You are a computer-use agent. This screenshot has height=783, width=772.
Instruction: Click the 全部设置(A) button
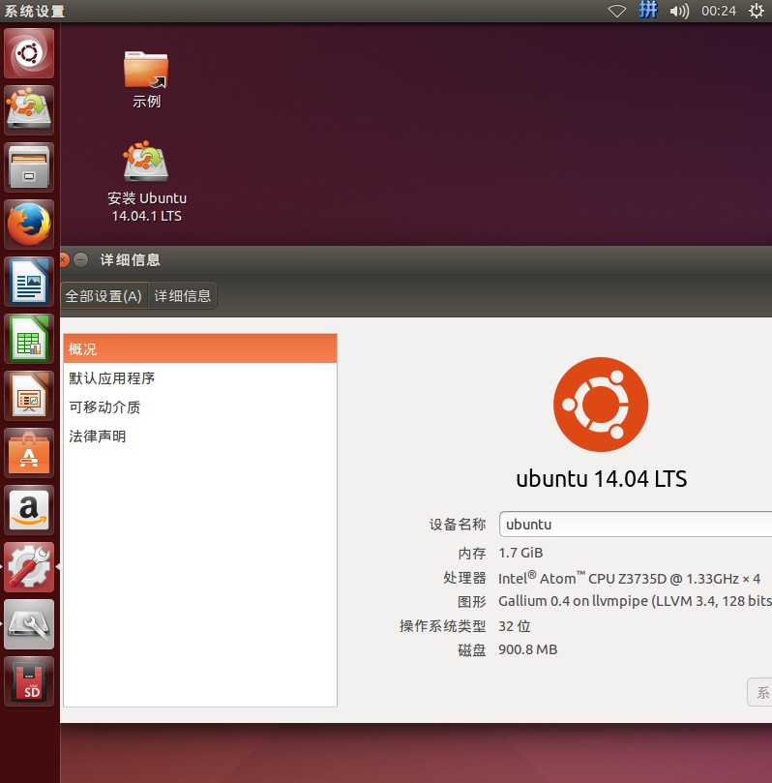pyautogui.click(x=104, y=296)
